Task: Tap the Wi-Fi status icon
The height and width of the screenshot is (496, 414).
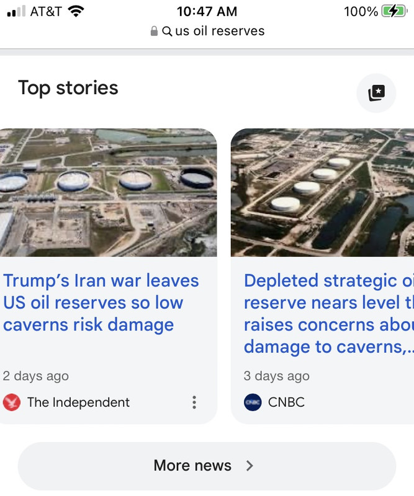Action: click(76, 11)
